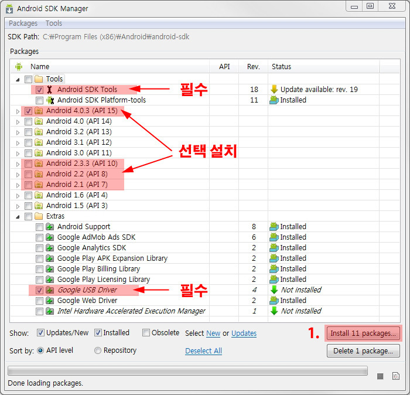
Task: Select the Google Play Licensing Library row
Action: (205, 280)
